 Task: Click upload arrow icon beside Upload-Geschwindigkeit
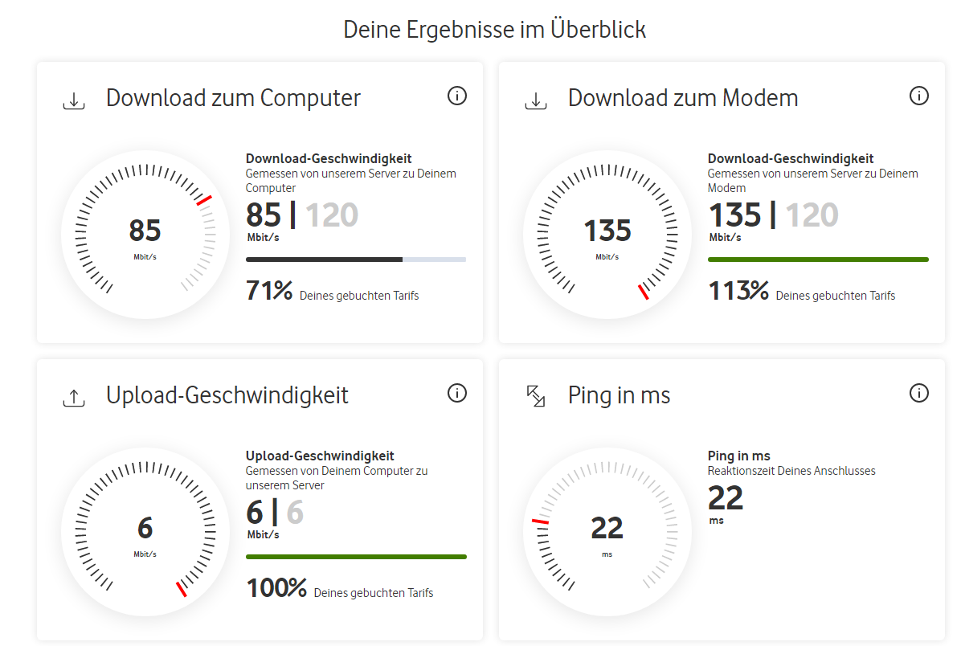click(x=74, y=397)
